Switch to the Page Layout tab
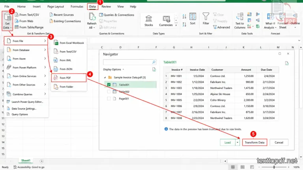 coord(56,6)
